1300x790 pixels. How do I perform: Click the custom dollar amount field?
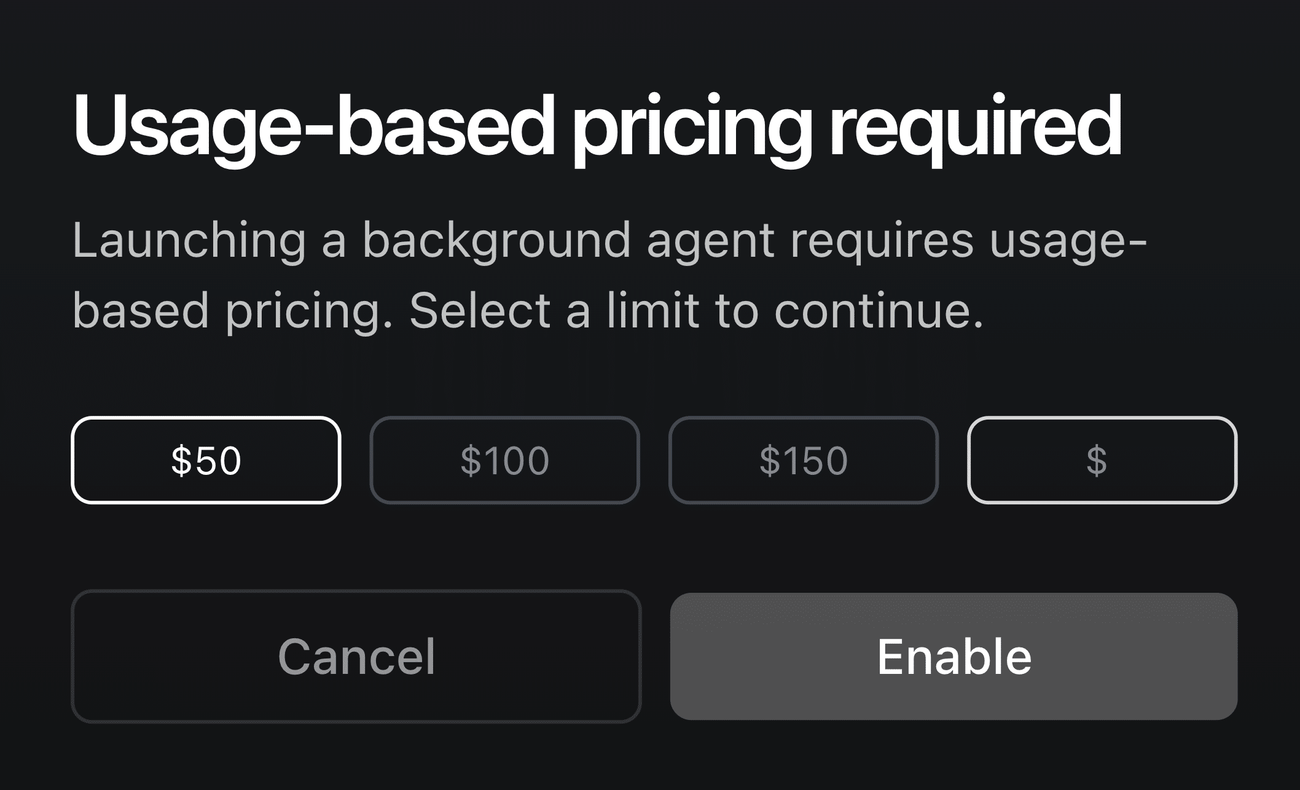click(x=1102, y=461)
